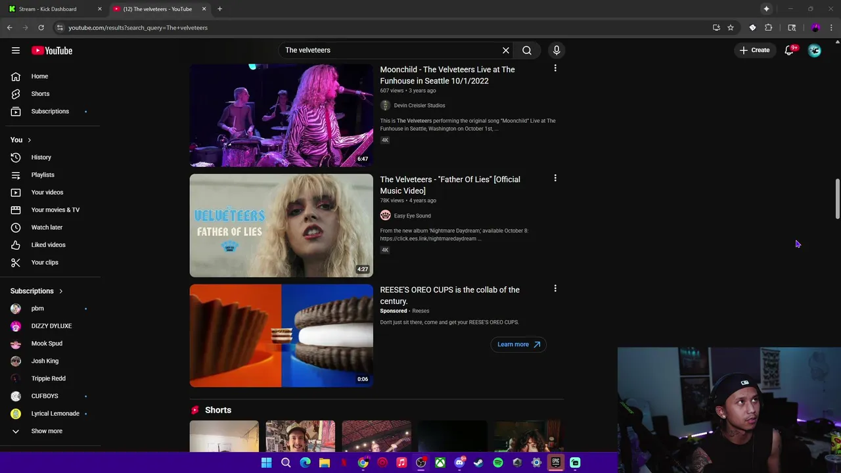Viewport: 841px width, 473px height.
Task: Open Your clips
Action: point(50,262)
